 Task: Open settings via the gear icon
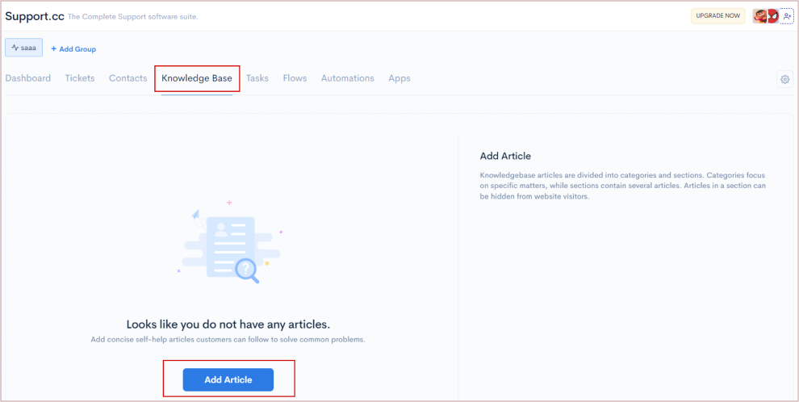point(784,79)
